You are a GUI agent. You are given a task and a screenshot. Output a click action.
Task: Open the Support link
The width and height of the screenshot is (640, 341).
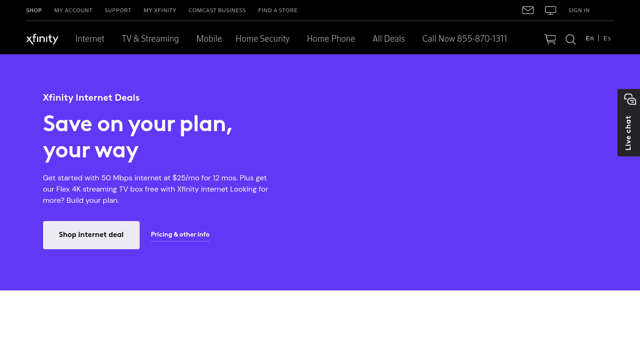pyautogui.click(x=118, y=10)
